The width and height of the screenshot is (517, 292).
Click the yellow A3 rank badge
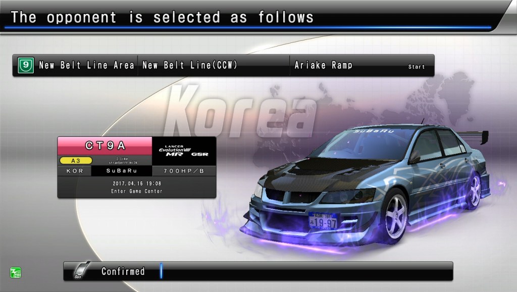click(75, 161)
